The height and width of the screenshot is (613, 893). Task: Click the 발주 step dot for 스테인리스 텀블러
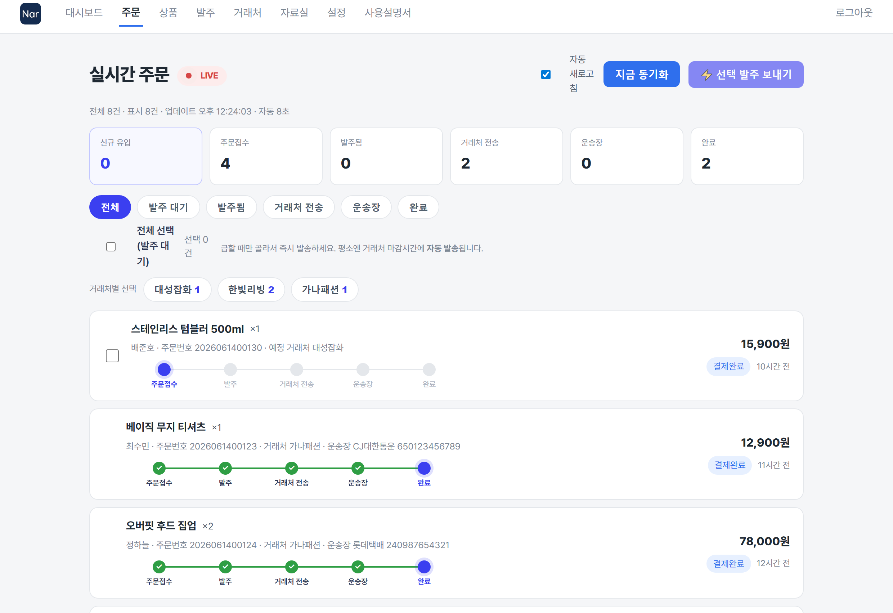230,369
